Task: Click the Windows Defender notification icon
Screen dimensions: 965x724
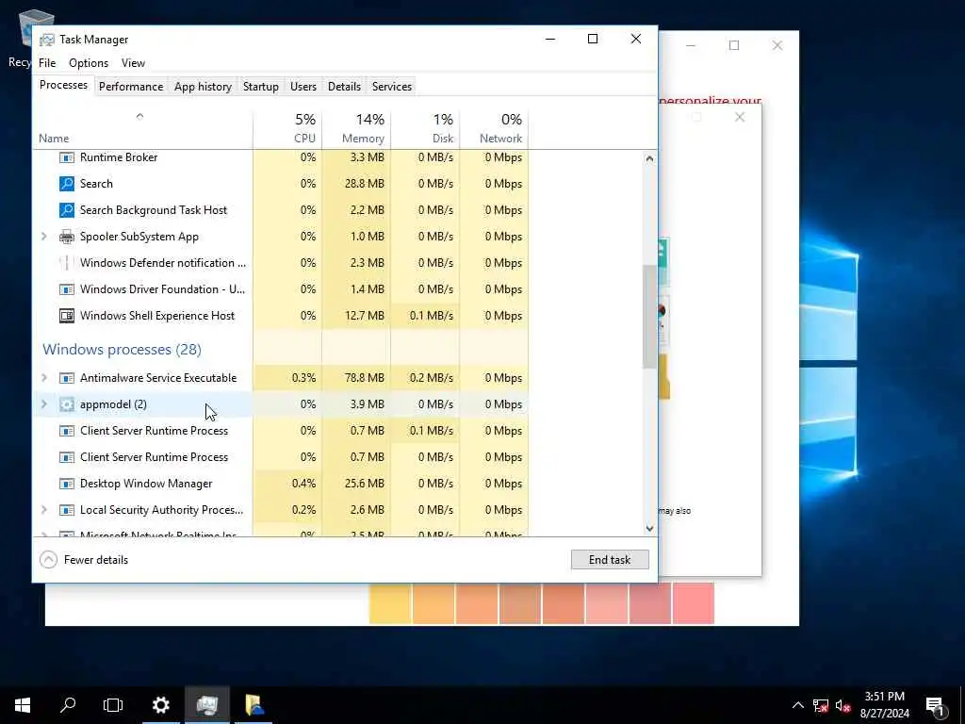Action: [67, 263]
